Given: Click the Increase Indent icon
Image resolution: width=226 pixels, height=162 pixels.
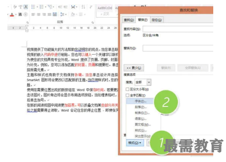Looking at the screenshot, I should (x=65, y=7).
